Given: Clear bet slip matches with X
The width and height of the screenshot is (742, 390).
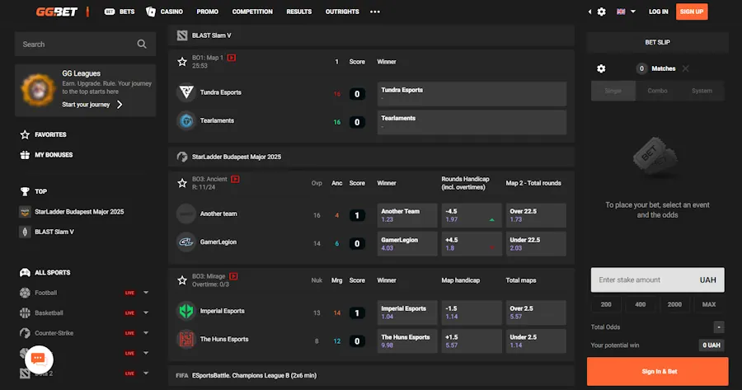Looking at the screenshot, I should click(685, 68).
